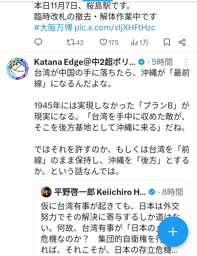Open the pic.x.com/vIjXHFtHzc link
Viewport: 197px width, 256px height.
[115, 27]
